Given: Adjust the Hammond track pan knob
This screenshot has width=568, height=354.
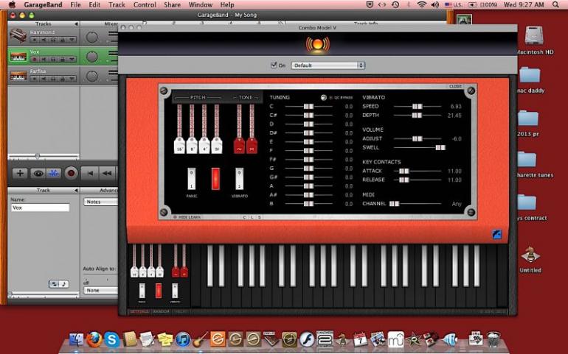Looking at the screenshot, I should click(92, 37).
